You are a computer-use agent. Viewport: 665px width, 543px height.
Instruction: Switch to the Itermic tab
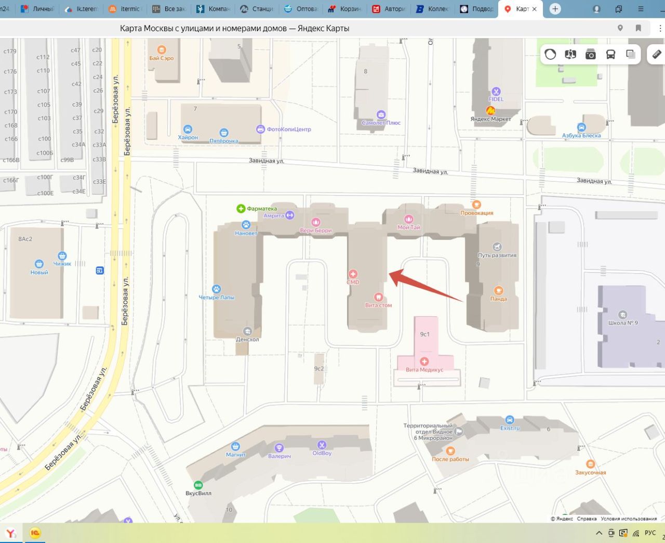[125, 9]
